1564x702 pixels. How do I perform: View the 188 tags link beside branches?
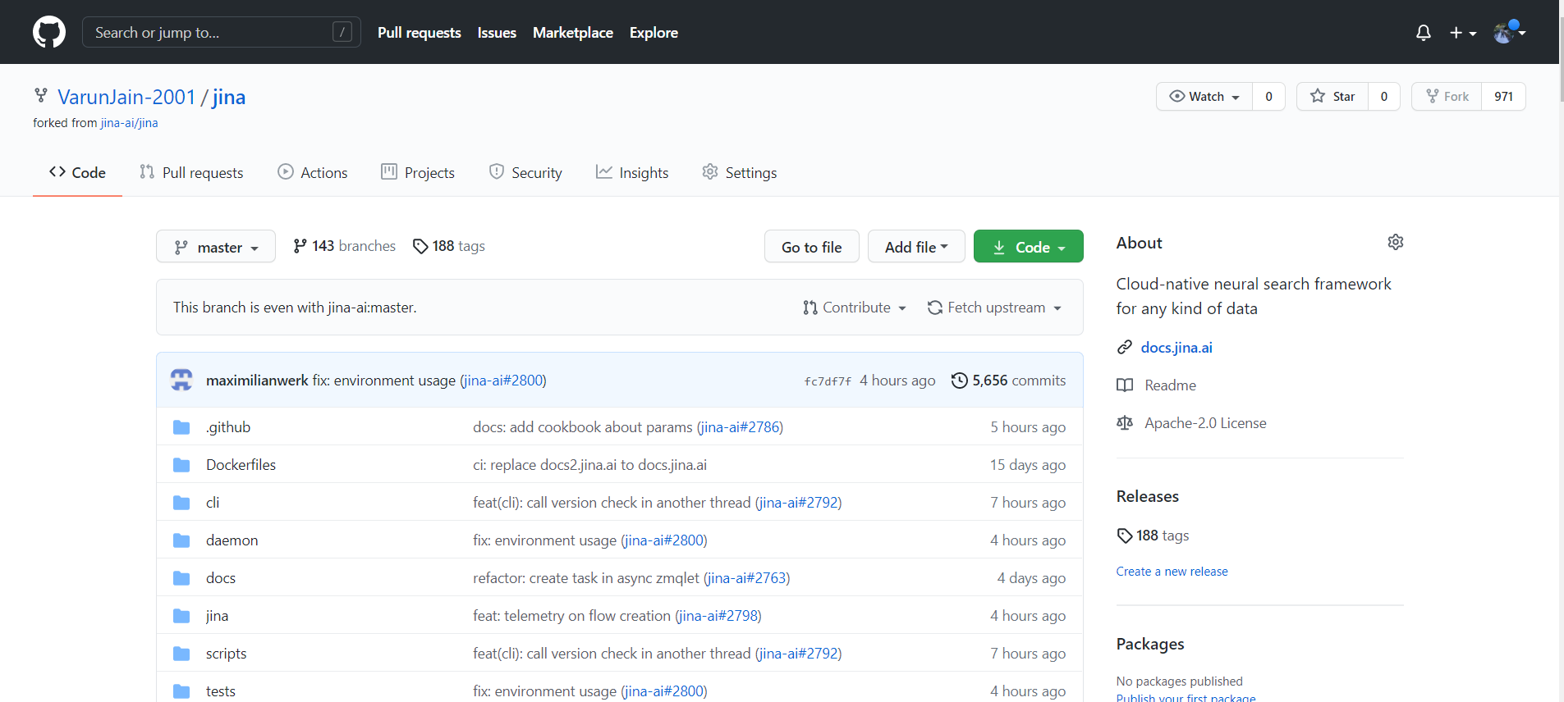[449, 246]
